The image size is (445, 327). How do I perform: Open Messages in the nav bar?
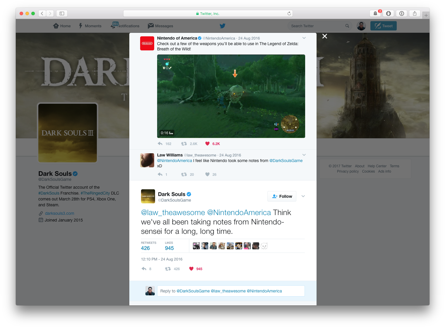pyautogui.click(x=161, y=26)
